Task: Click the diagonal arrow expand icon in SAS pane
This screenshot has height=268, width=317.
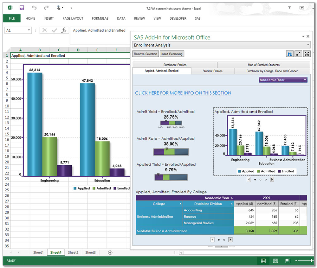Action: [298, 54]
